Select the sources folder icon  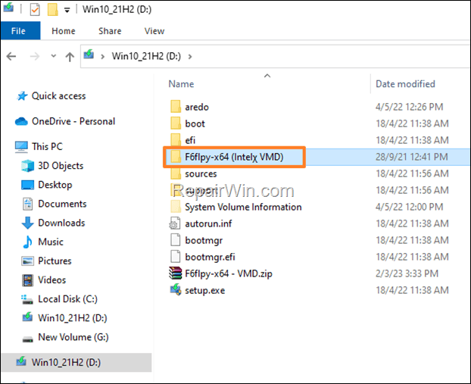click(176, 173)
